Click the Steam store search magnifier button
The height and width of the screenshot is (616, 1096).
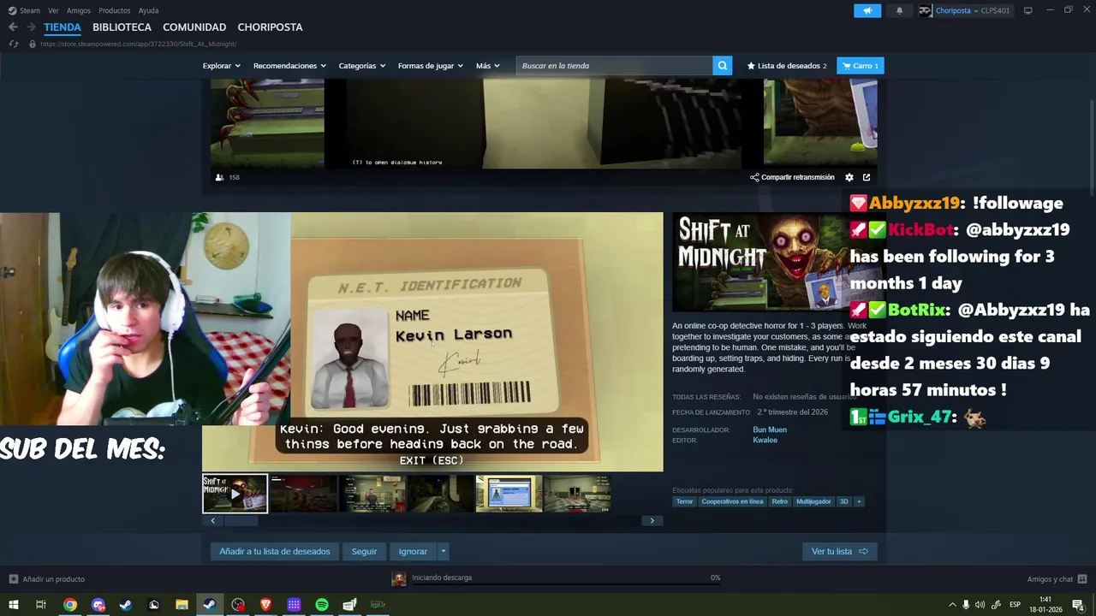click(723, 66)
